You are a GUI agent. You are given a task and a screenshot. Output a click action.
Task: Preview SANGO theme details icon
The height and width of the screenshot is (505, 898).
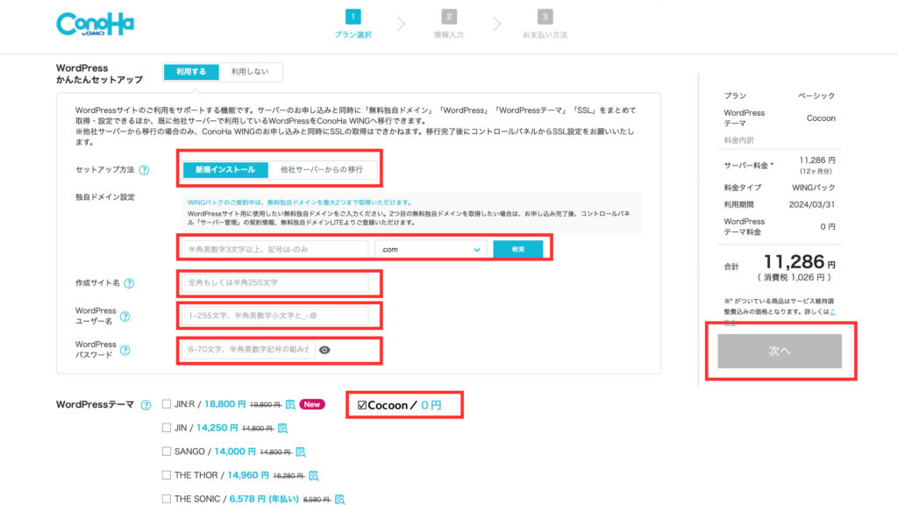click(x=301, y=452)
